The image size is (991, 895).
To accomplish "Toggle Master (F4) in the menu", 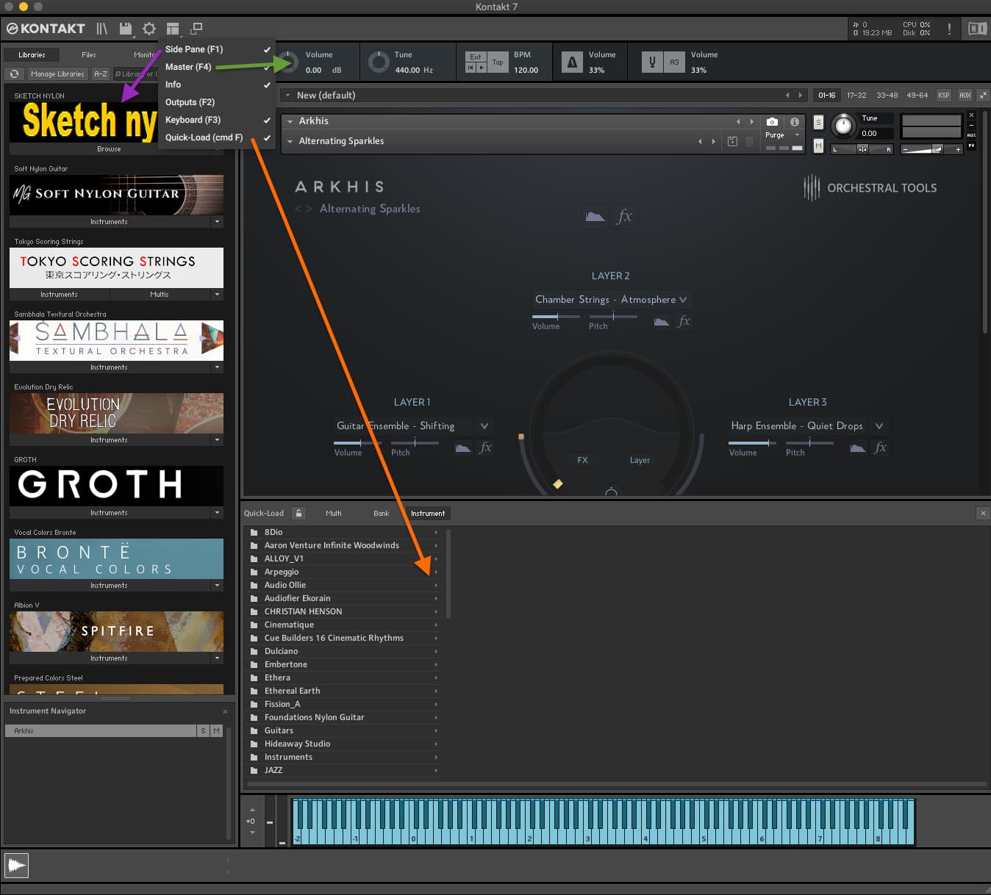I will point(217,67).
